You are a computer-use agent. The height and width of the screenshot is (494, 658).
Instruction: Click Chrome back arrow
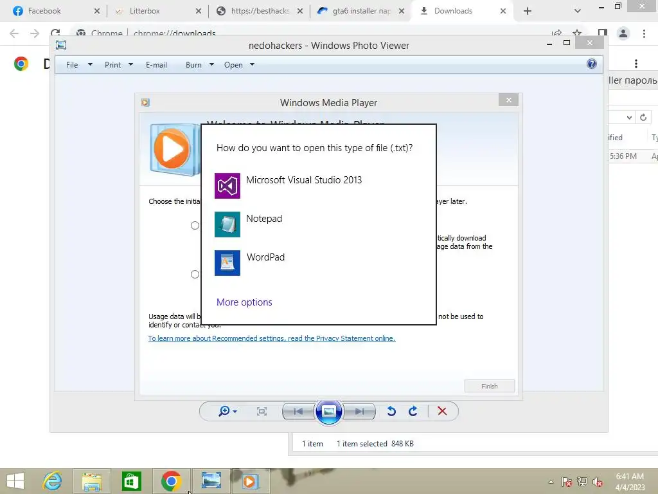[x=14, y=33]
